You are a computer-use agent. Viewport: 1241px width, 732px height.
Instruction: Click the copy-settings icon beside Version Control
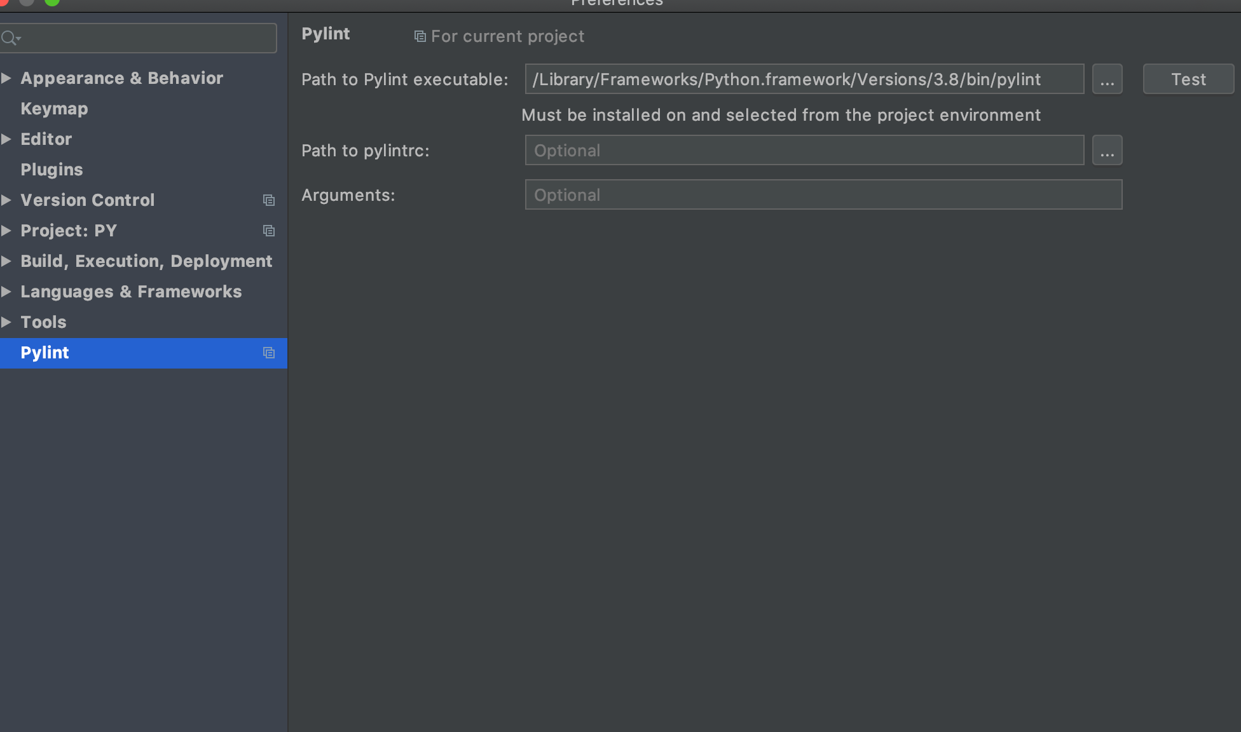click(x=268, y=200)
